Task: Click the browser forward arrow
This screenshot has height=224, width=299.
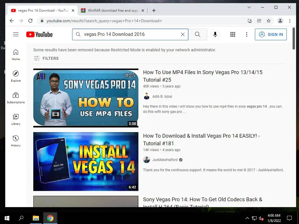Action: pos(21,21)
